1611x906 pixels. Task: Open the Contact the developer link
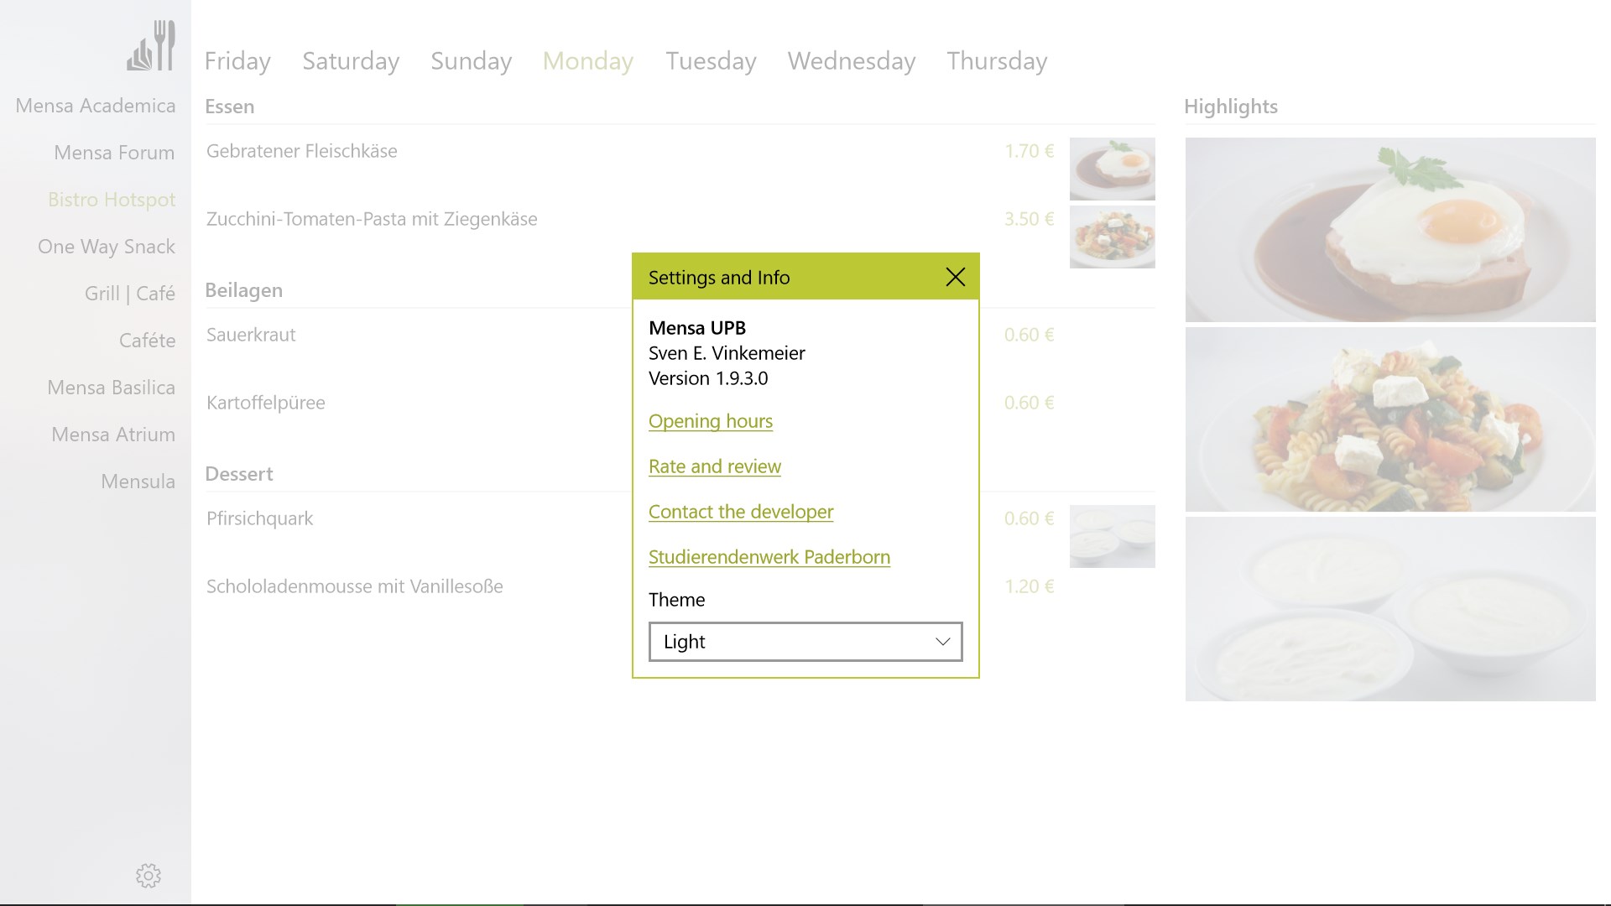740,512
